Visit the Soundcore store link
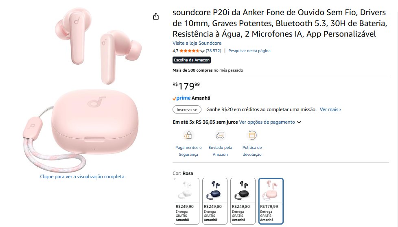The width and height of the screenshot is (398, 227). 197,43
